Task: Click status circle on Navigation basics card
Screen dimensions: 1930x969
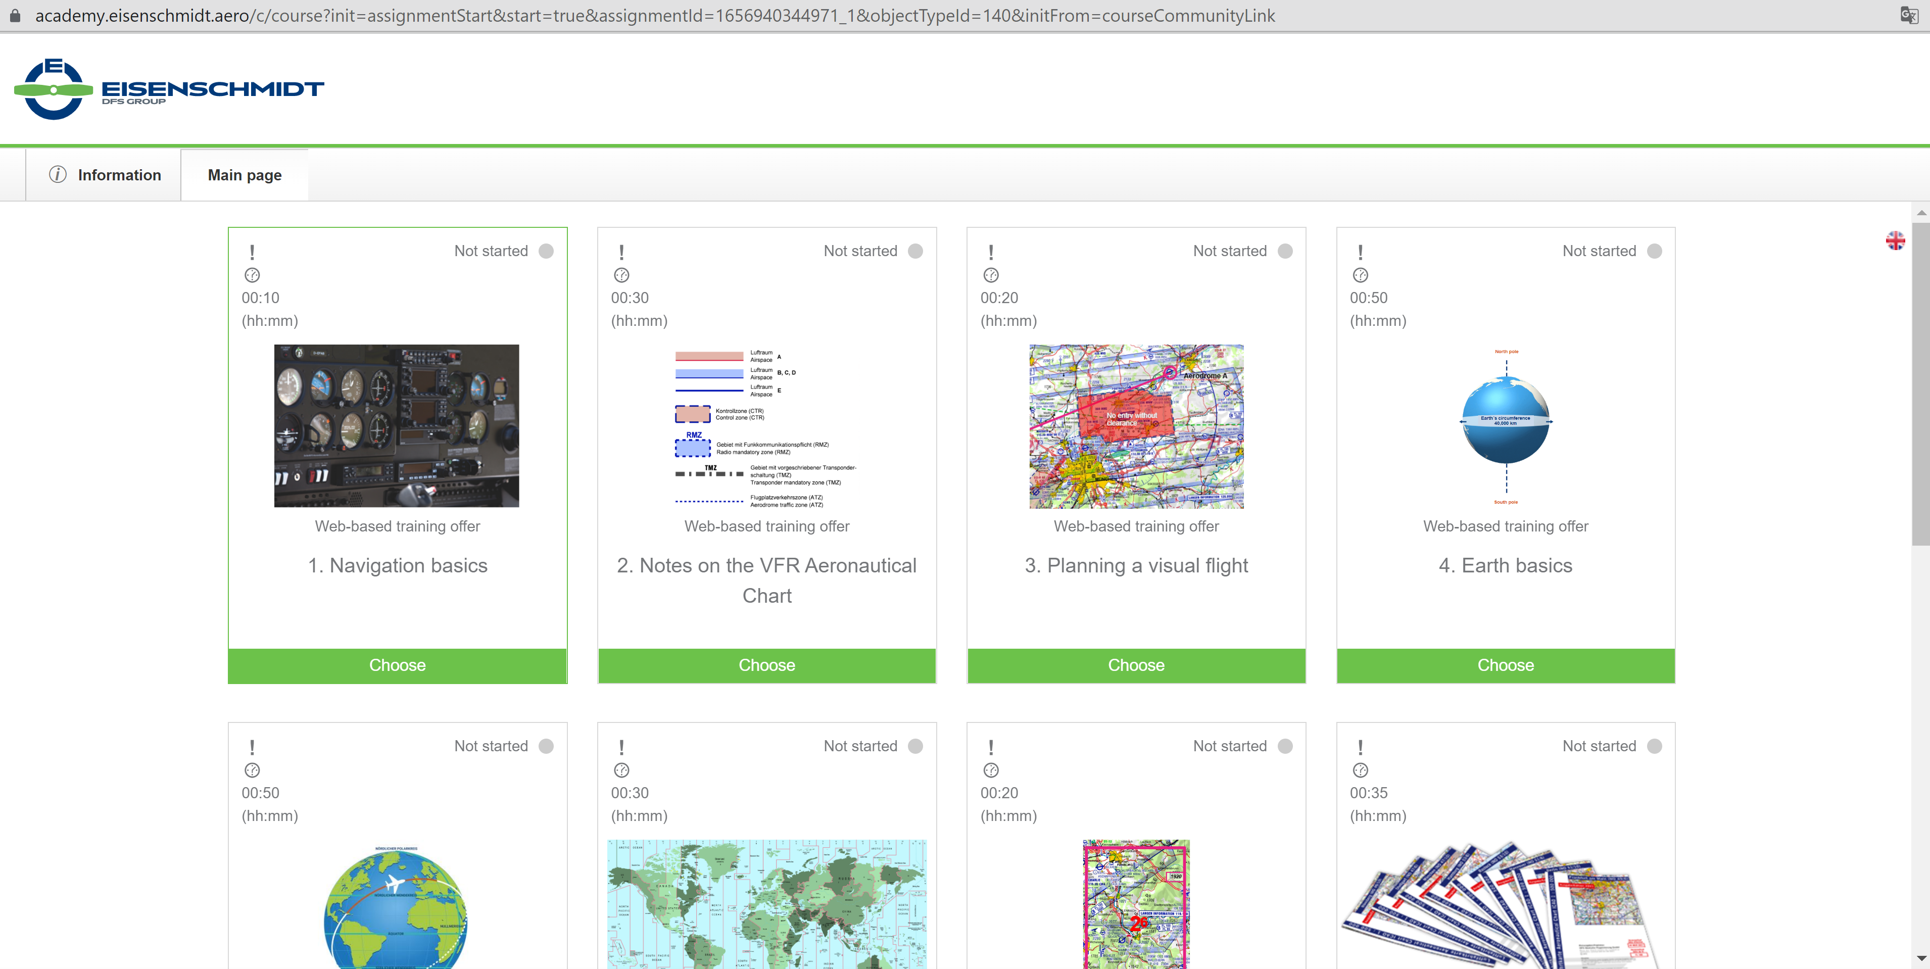Action: tap(546, 251)
